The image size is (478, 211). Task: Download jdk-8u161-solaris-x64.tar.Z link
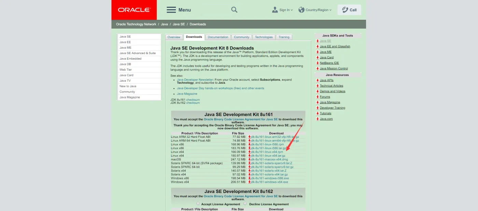click(269, 171)
